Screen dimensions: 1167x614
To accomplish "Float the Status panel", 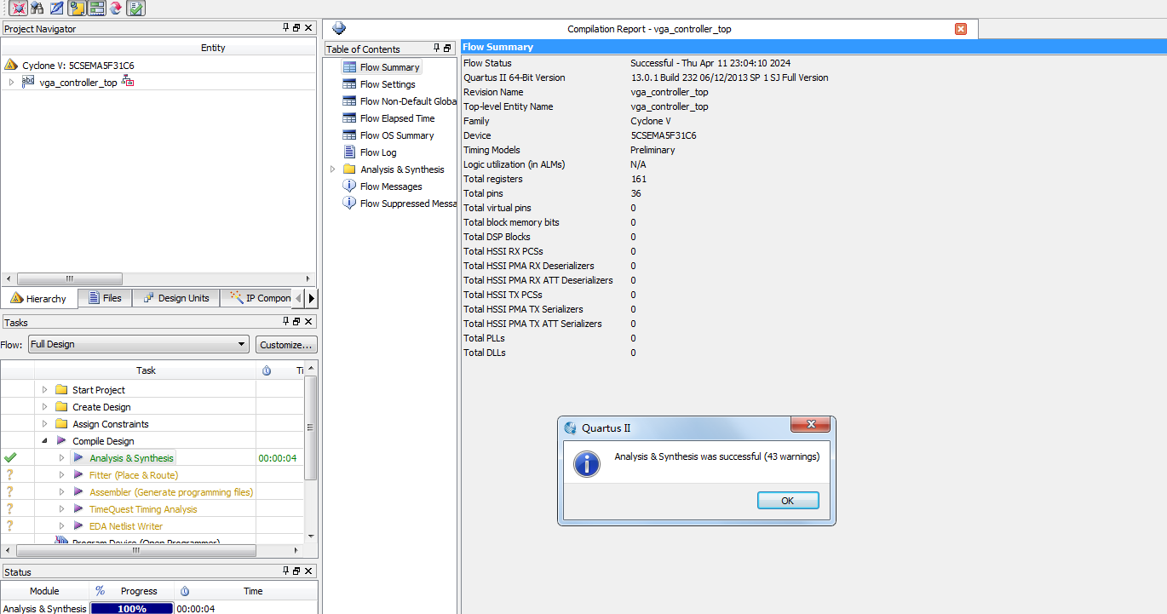I will click(296, 571).
